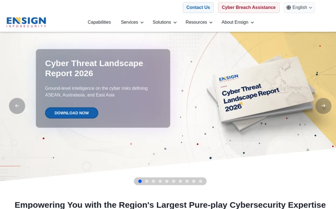Click the Contact Us button
336x209 pixels.
pyautogui.click(x=198, y=8)
